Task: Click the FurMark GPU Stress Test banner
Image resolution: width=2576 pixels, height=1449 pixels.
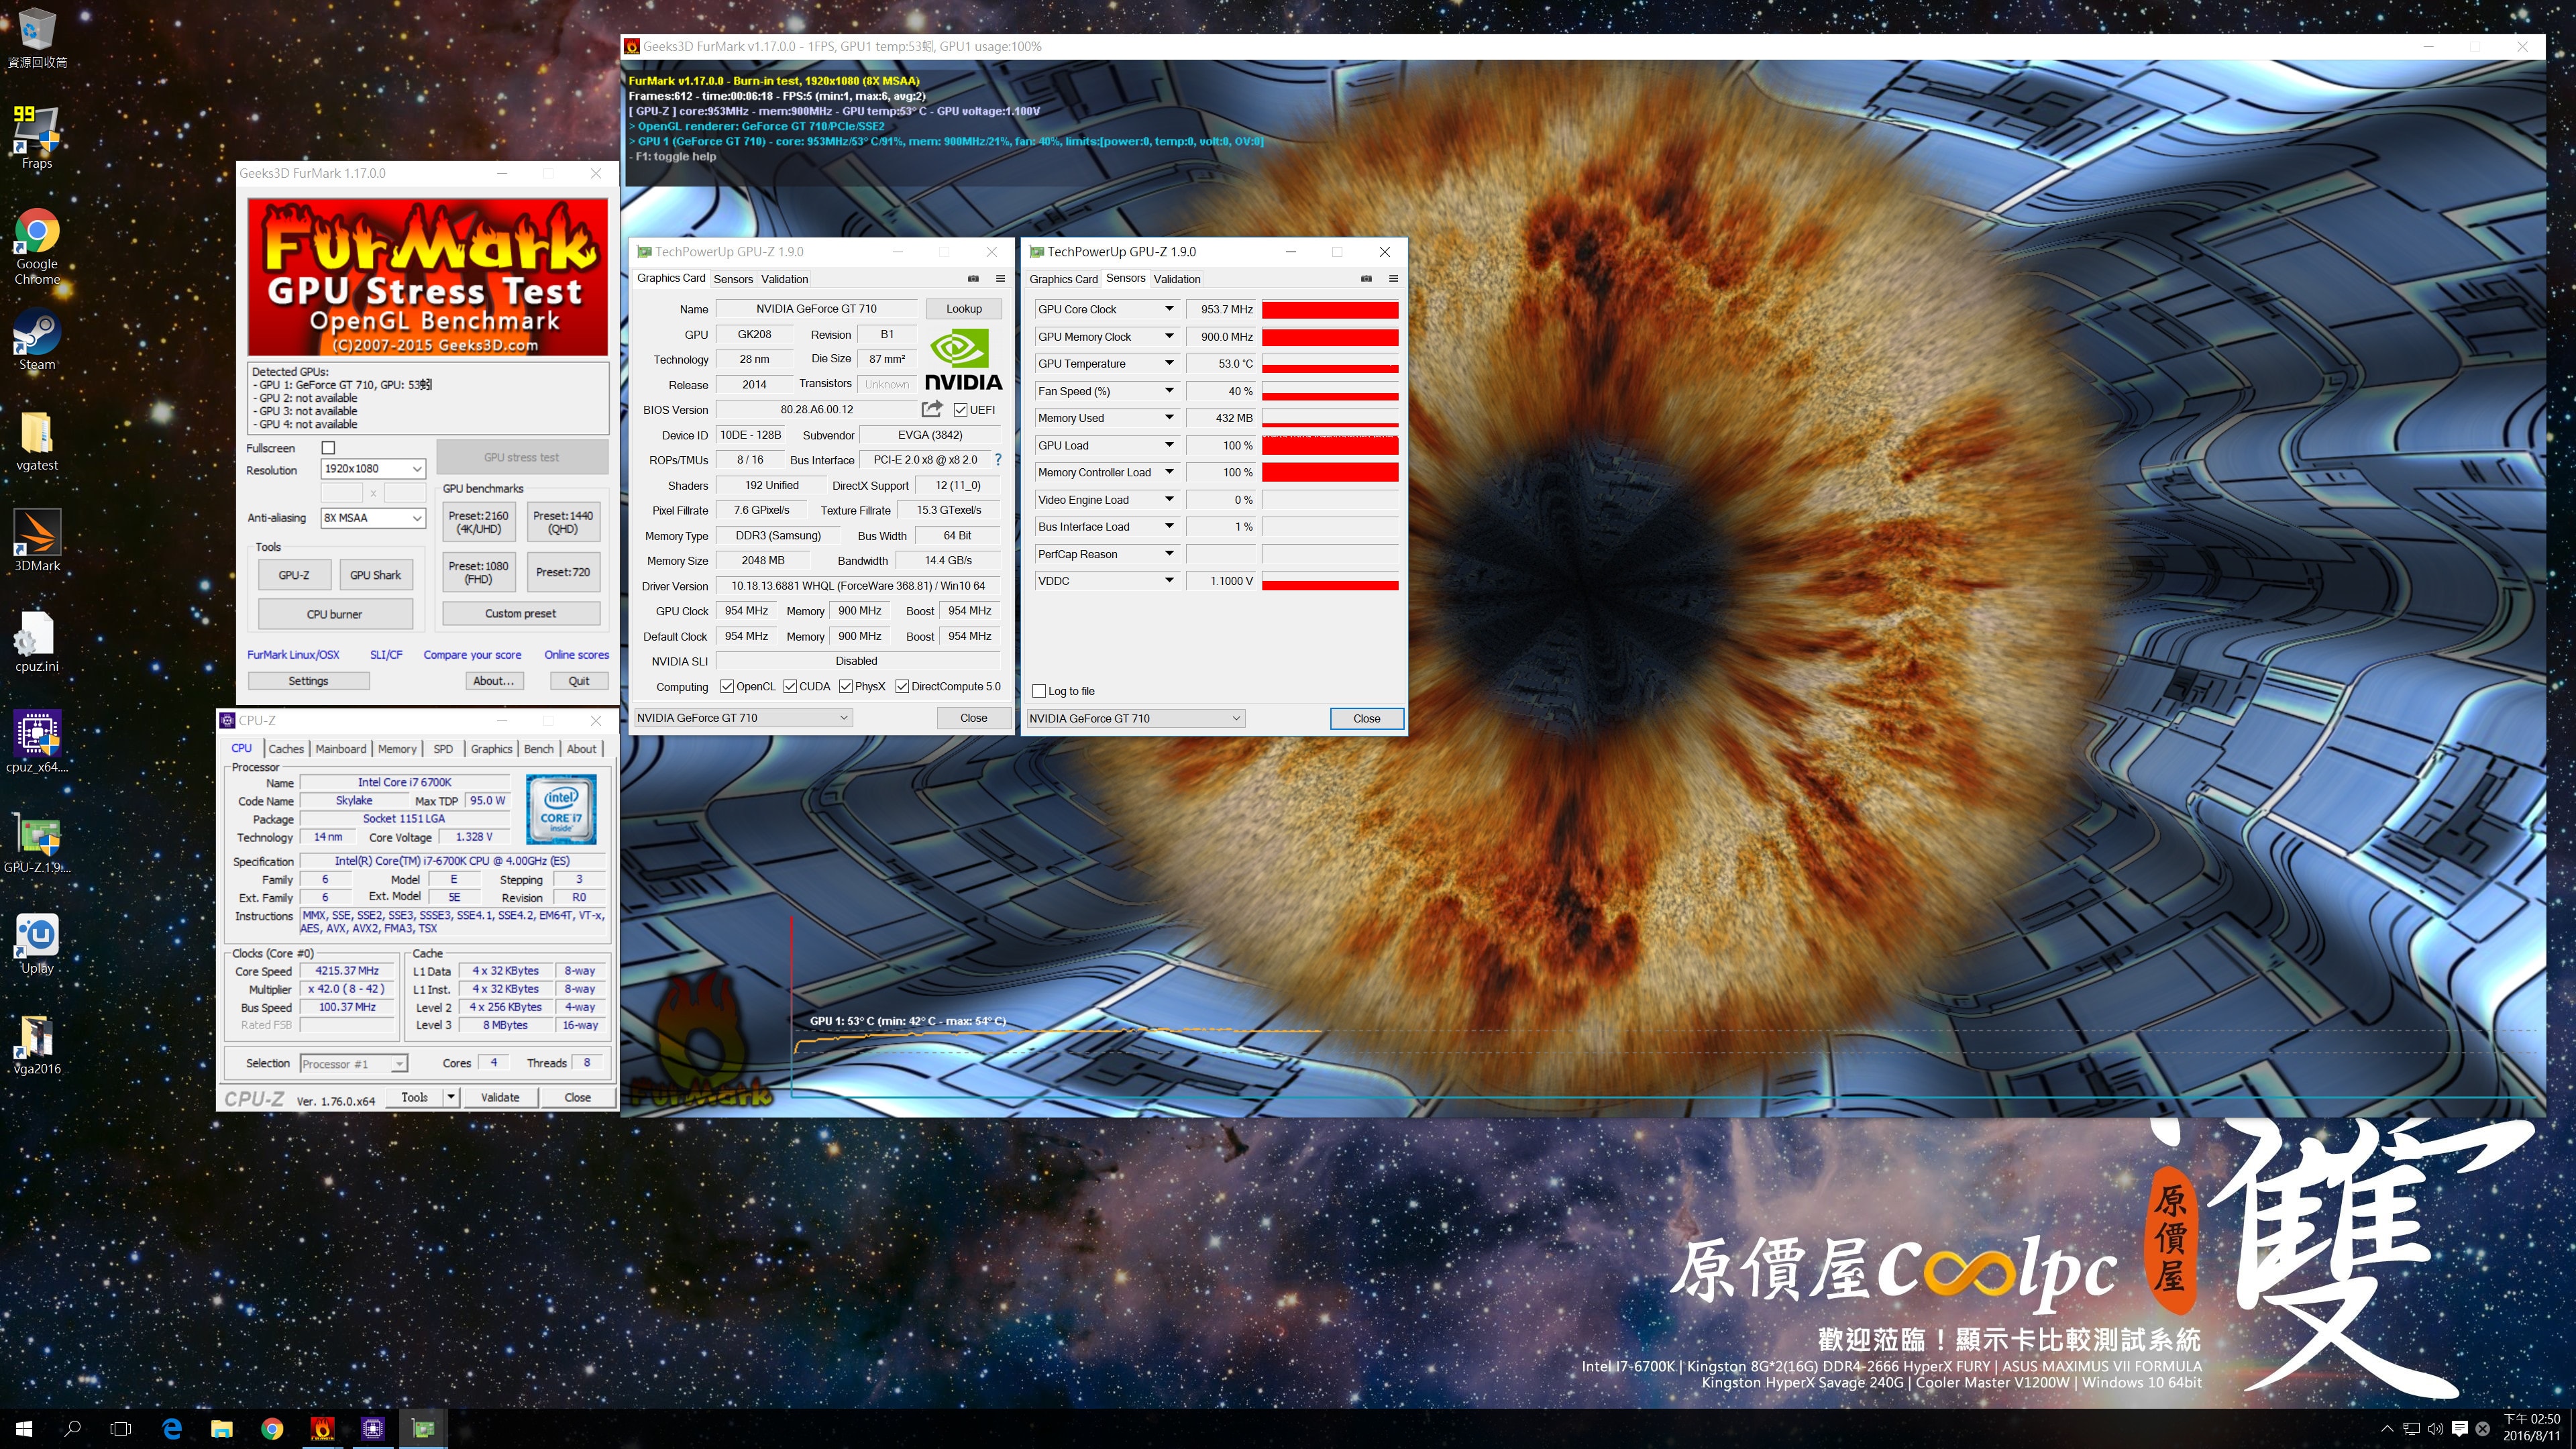Action: 428,276
